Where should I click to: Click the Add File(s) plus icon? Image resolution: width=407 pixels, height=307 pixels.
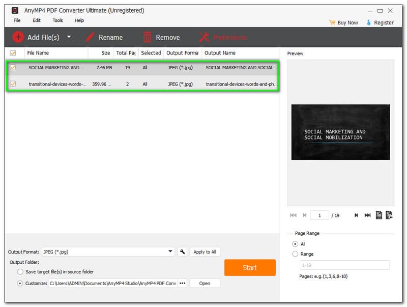(x=18, y=37)
